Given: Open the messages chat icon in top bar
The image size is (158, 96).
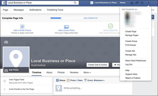Looking at the screenshot, I should 137,3.
